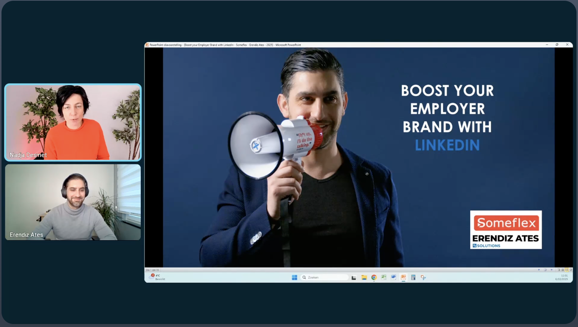578x327 pixels.
Task: Select the highlighted Reading view button
Action: [x=567, y=270]
